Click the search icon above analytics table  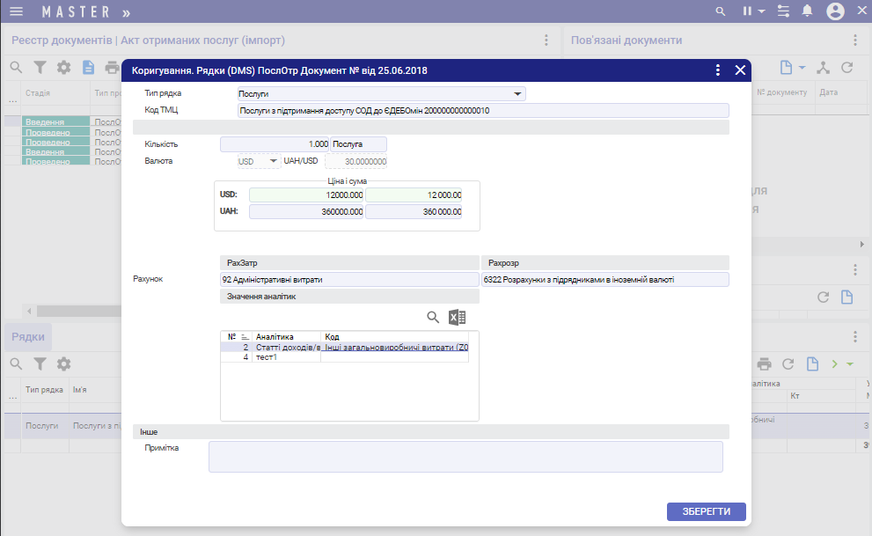pos(433,318)
